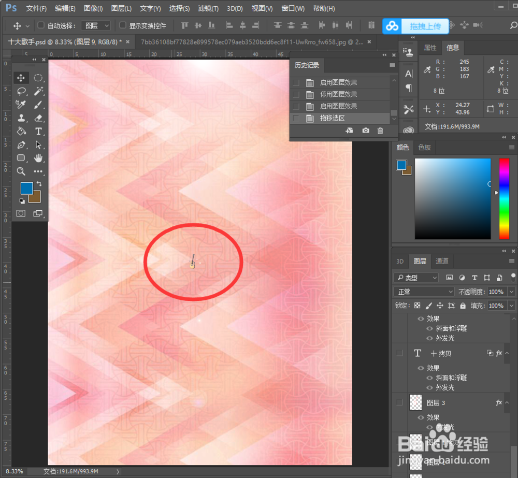The image size is (518, 478).
Task: Select the Hand tool
Action: click(38, 158)
